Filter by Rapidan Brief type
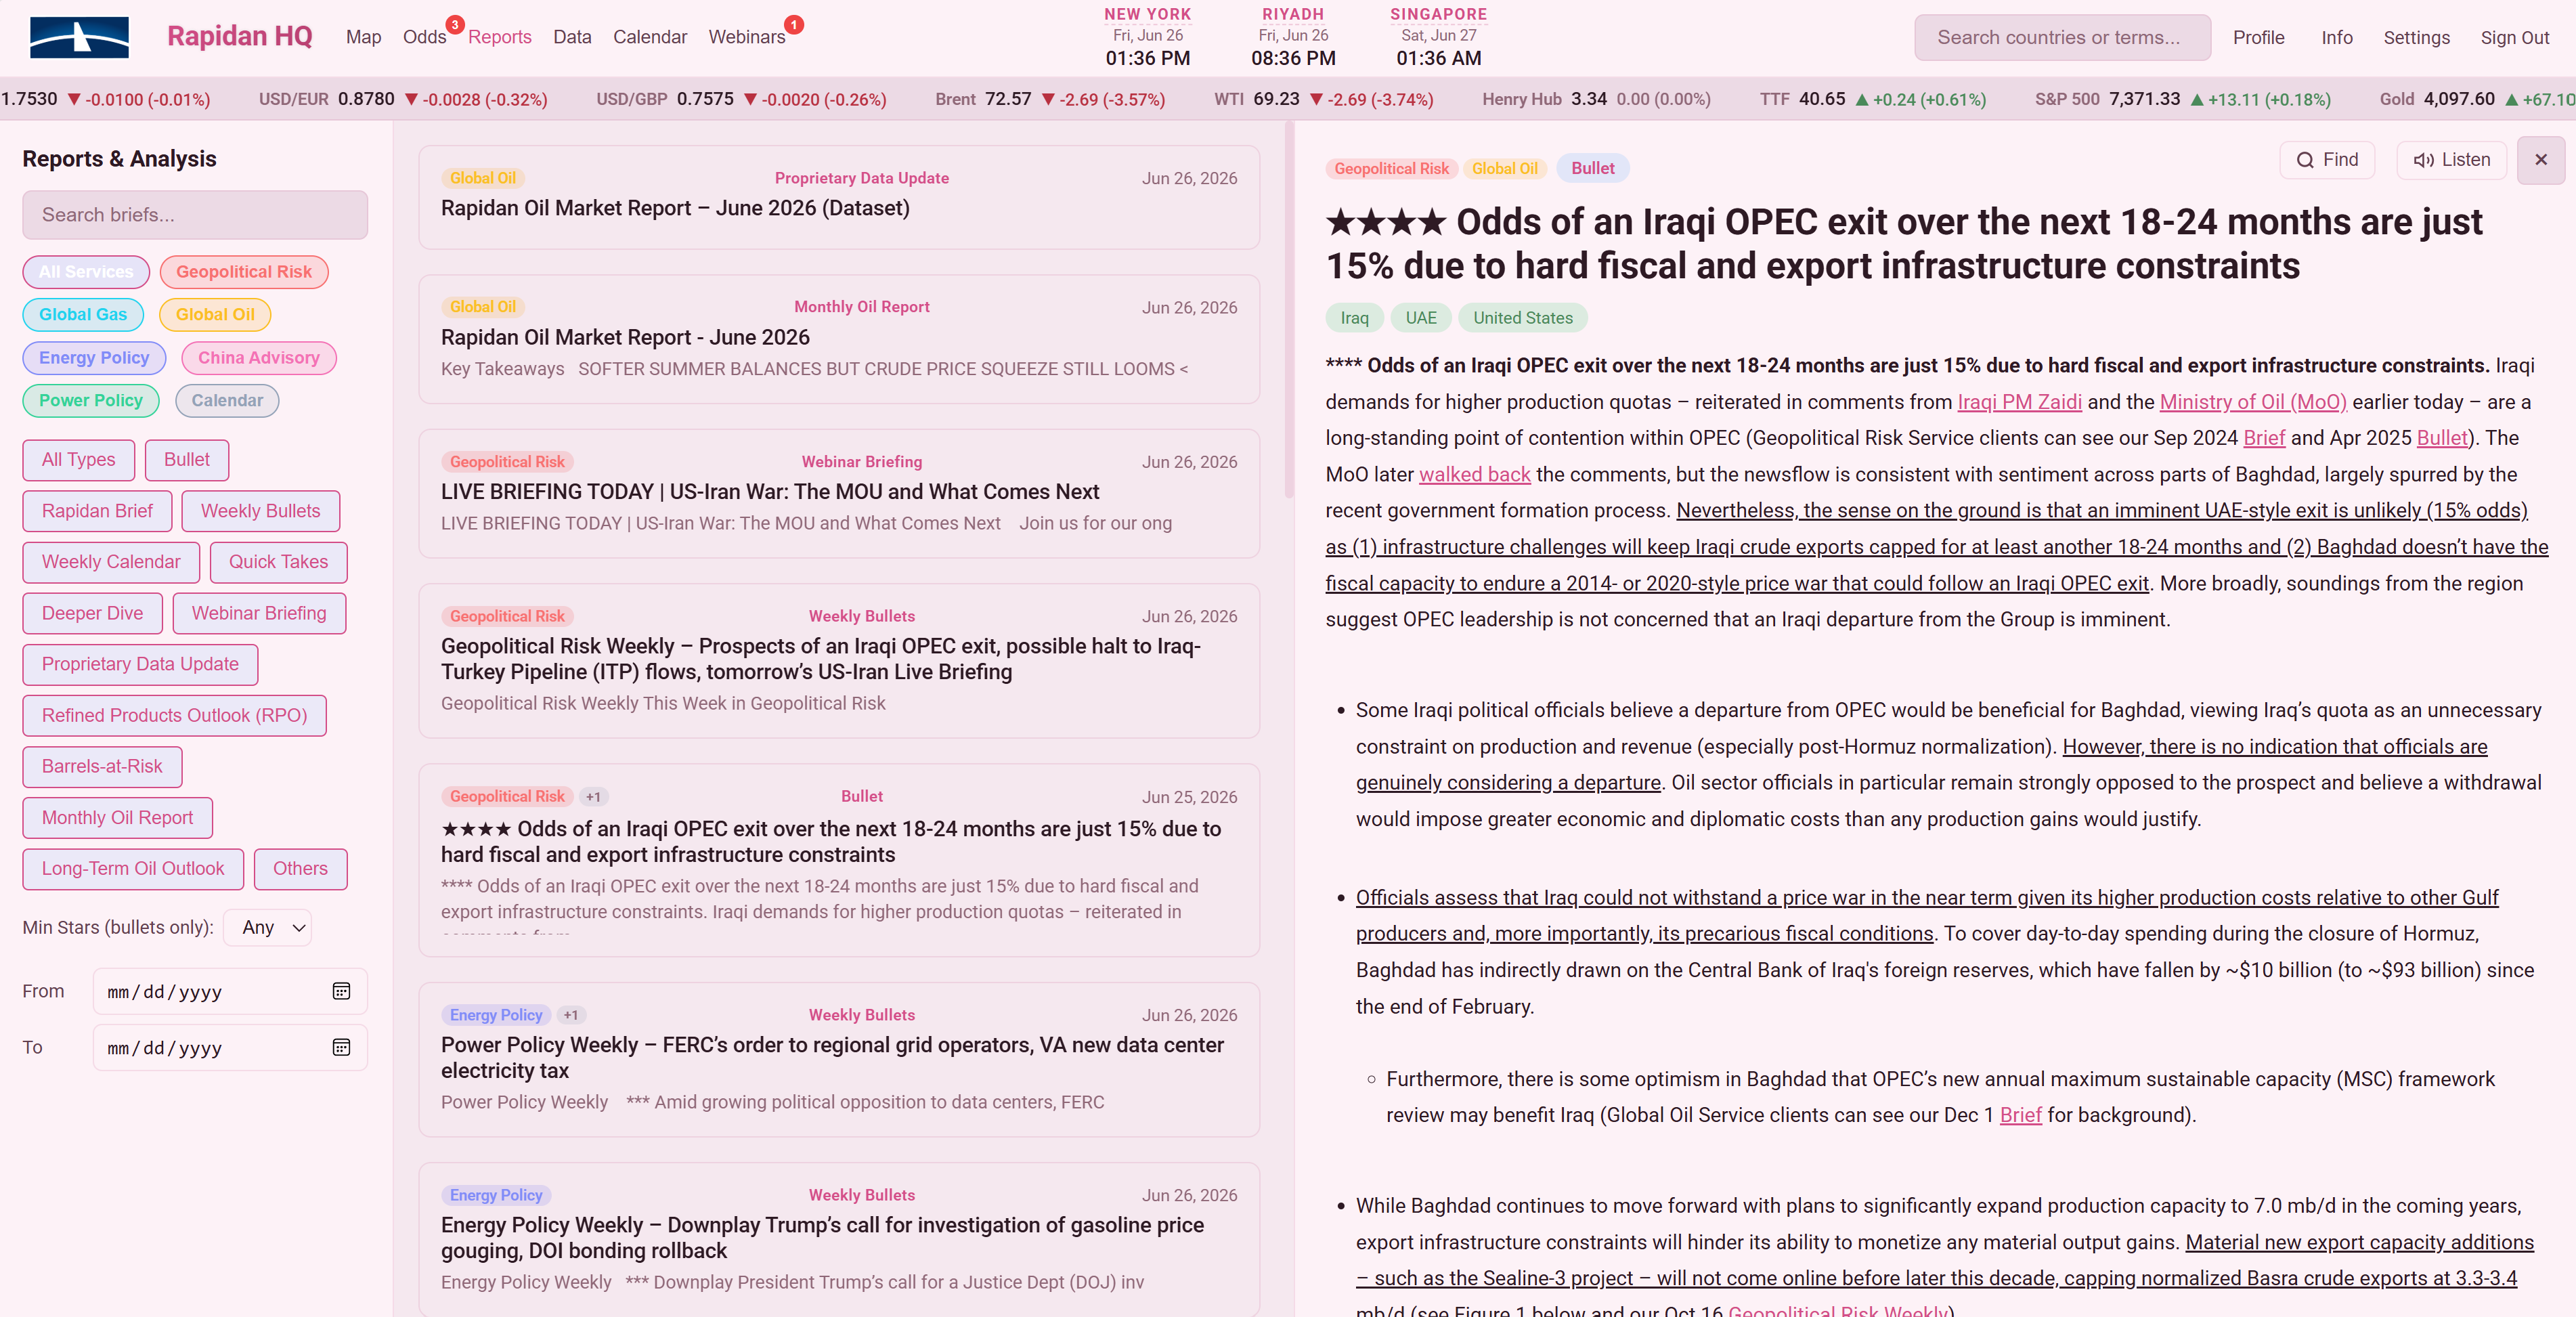 [x=97, y=511]
